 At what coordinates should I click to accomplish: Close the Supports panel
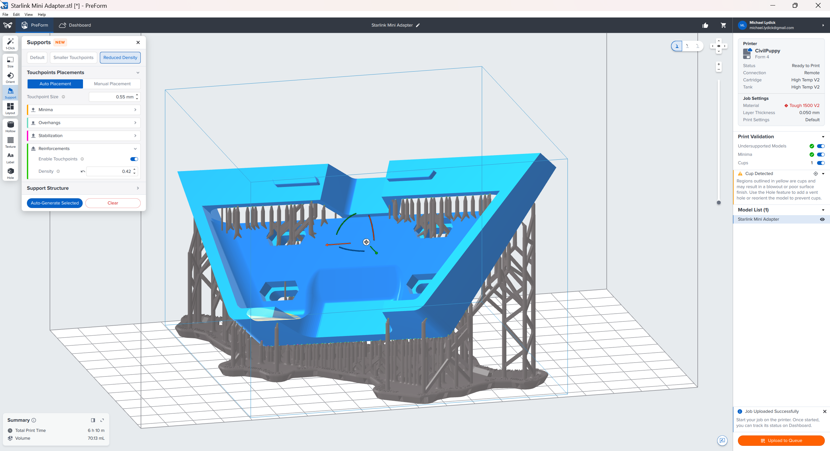[138, 42]
